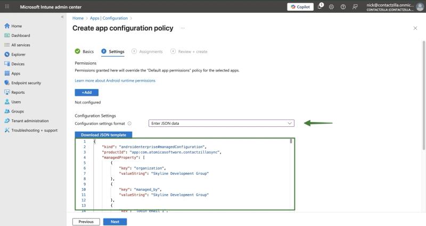
Task: Click the Tenant administration icon
Action: 7,121
